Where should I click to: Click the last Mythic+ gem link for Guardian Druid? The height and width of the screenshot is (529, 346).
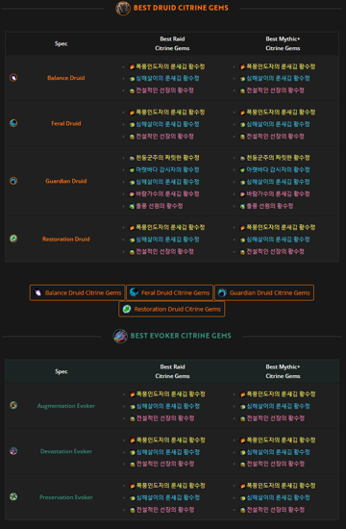266,206
